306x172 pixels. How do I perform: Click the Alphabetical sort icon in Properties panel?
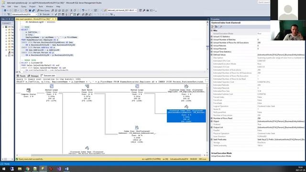click(x=216, y=27)
